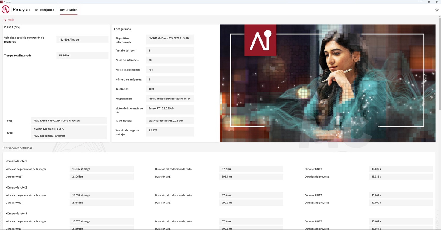Go back using the Atrás link
This screenshot has height=230, width=441.
click(x=11, y=20)
